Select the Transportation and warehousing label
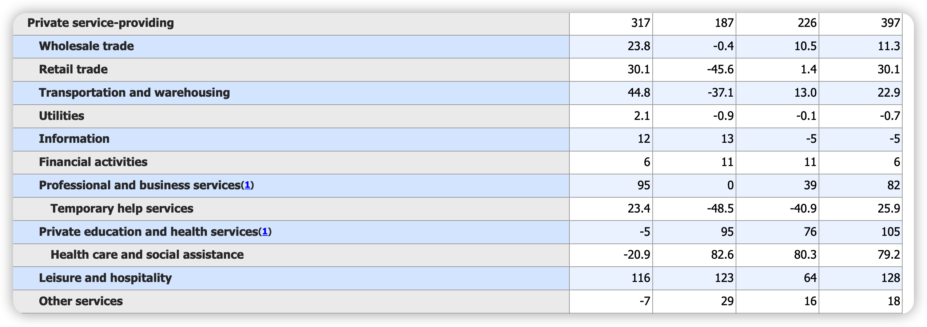The height and width of the screenshot is (327, 927). click(x=134, y=93)
